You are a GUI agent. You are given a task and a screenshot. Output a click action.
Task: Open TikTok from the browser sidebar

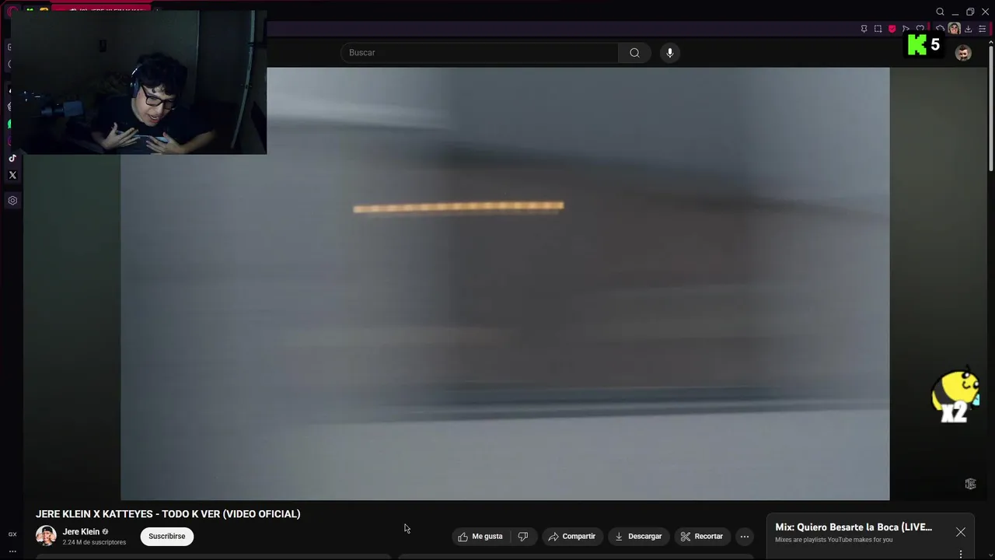pyautogui.click(x=12, y=158)
